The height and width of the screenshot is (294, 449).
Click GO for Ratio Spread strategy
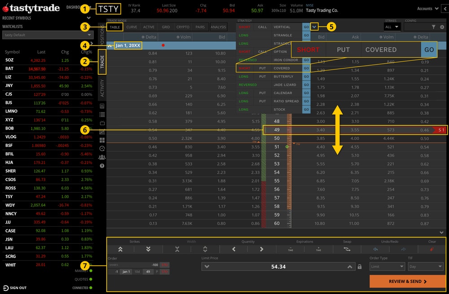click(306, 101)
